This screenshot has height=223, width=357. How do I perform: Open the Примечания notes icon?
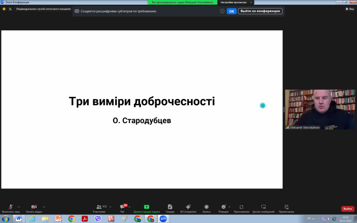(286, 208)
